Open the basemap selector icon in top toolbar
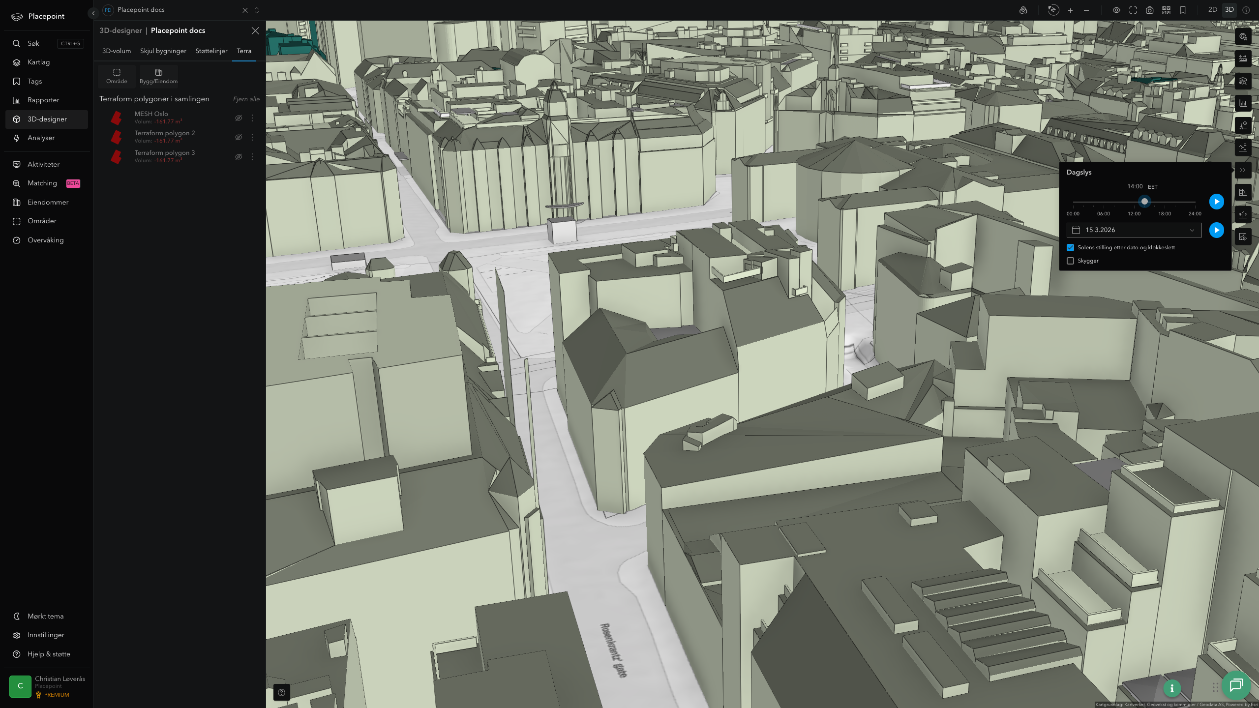Viewport: 1259px width, 708px height. pyautogui.click(x=1023, y=10)
